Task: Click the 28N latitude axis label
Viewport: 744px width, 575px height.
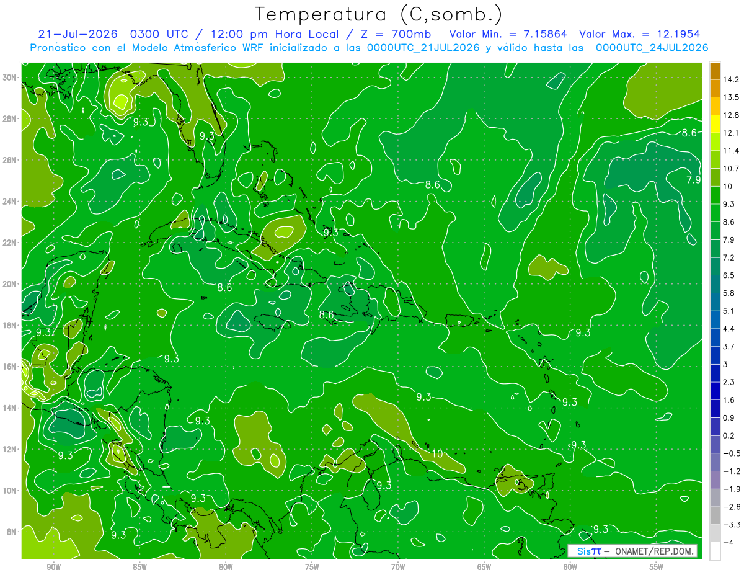Action: [x=11, y=118]
